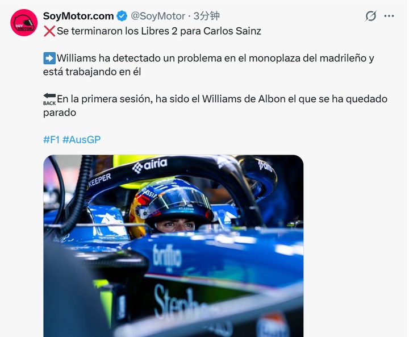Click the driver's helmet in the photo
Viewport: 409px width, 337px height.
[171, 206]
